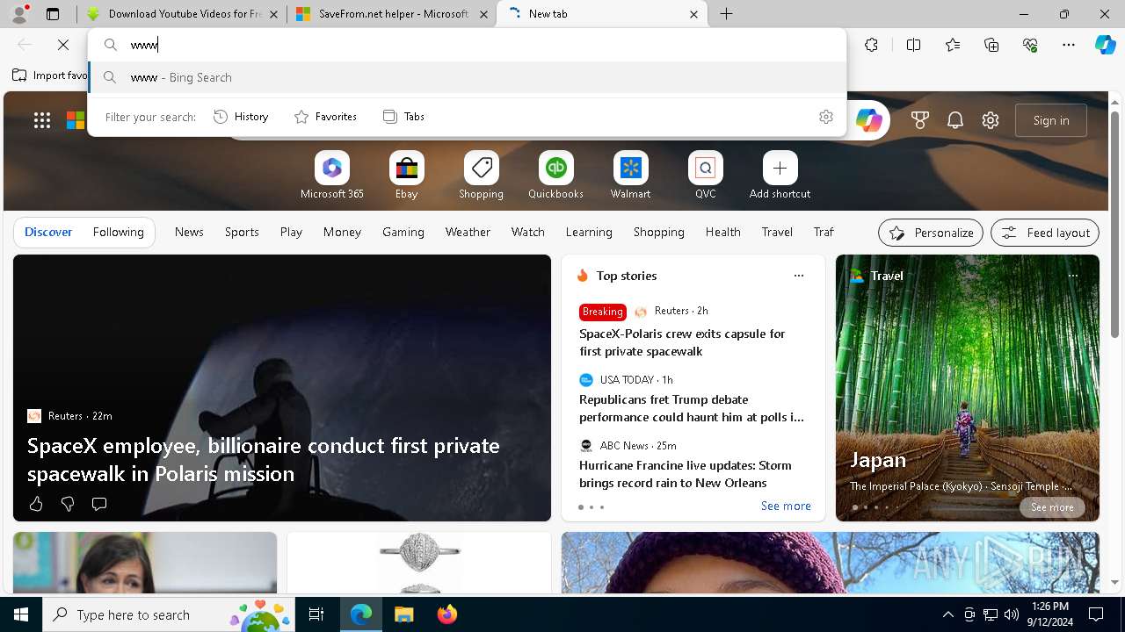This screenshot has width=1125, height=632.
Task: Open the News feed category
Action: pos(189,232)
